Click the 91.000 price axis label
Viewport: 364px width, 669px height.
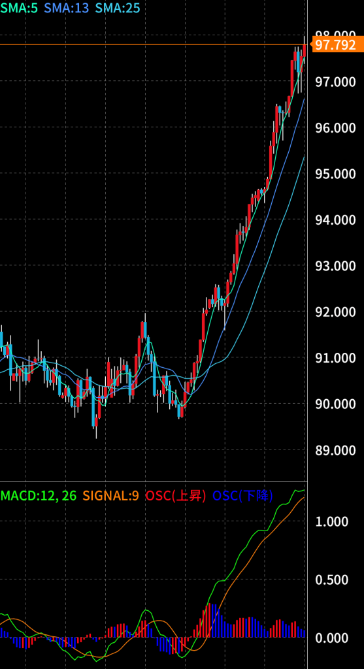click(335, 357)
